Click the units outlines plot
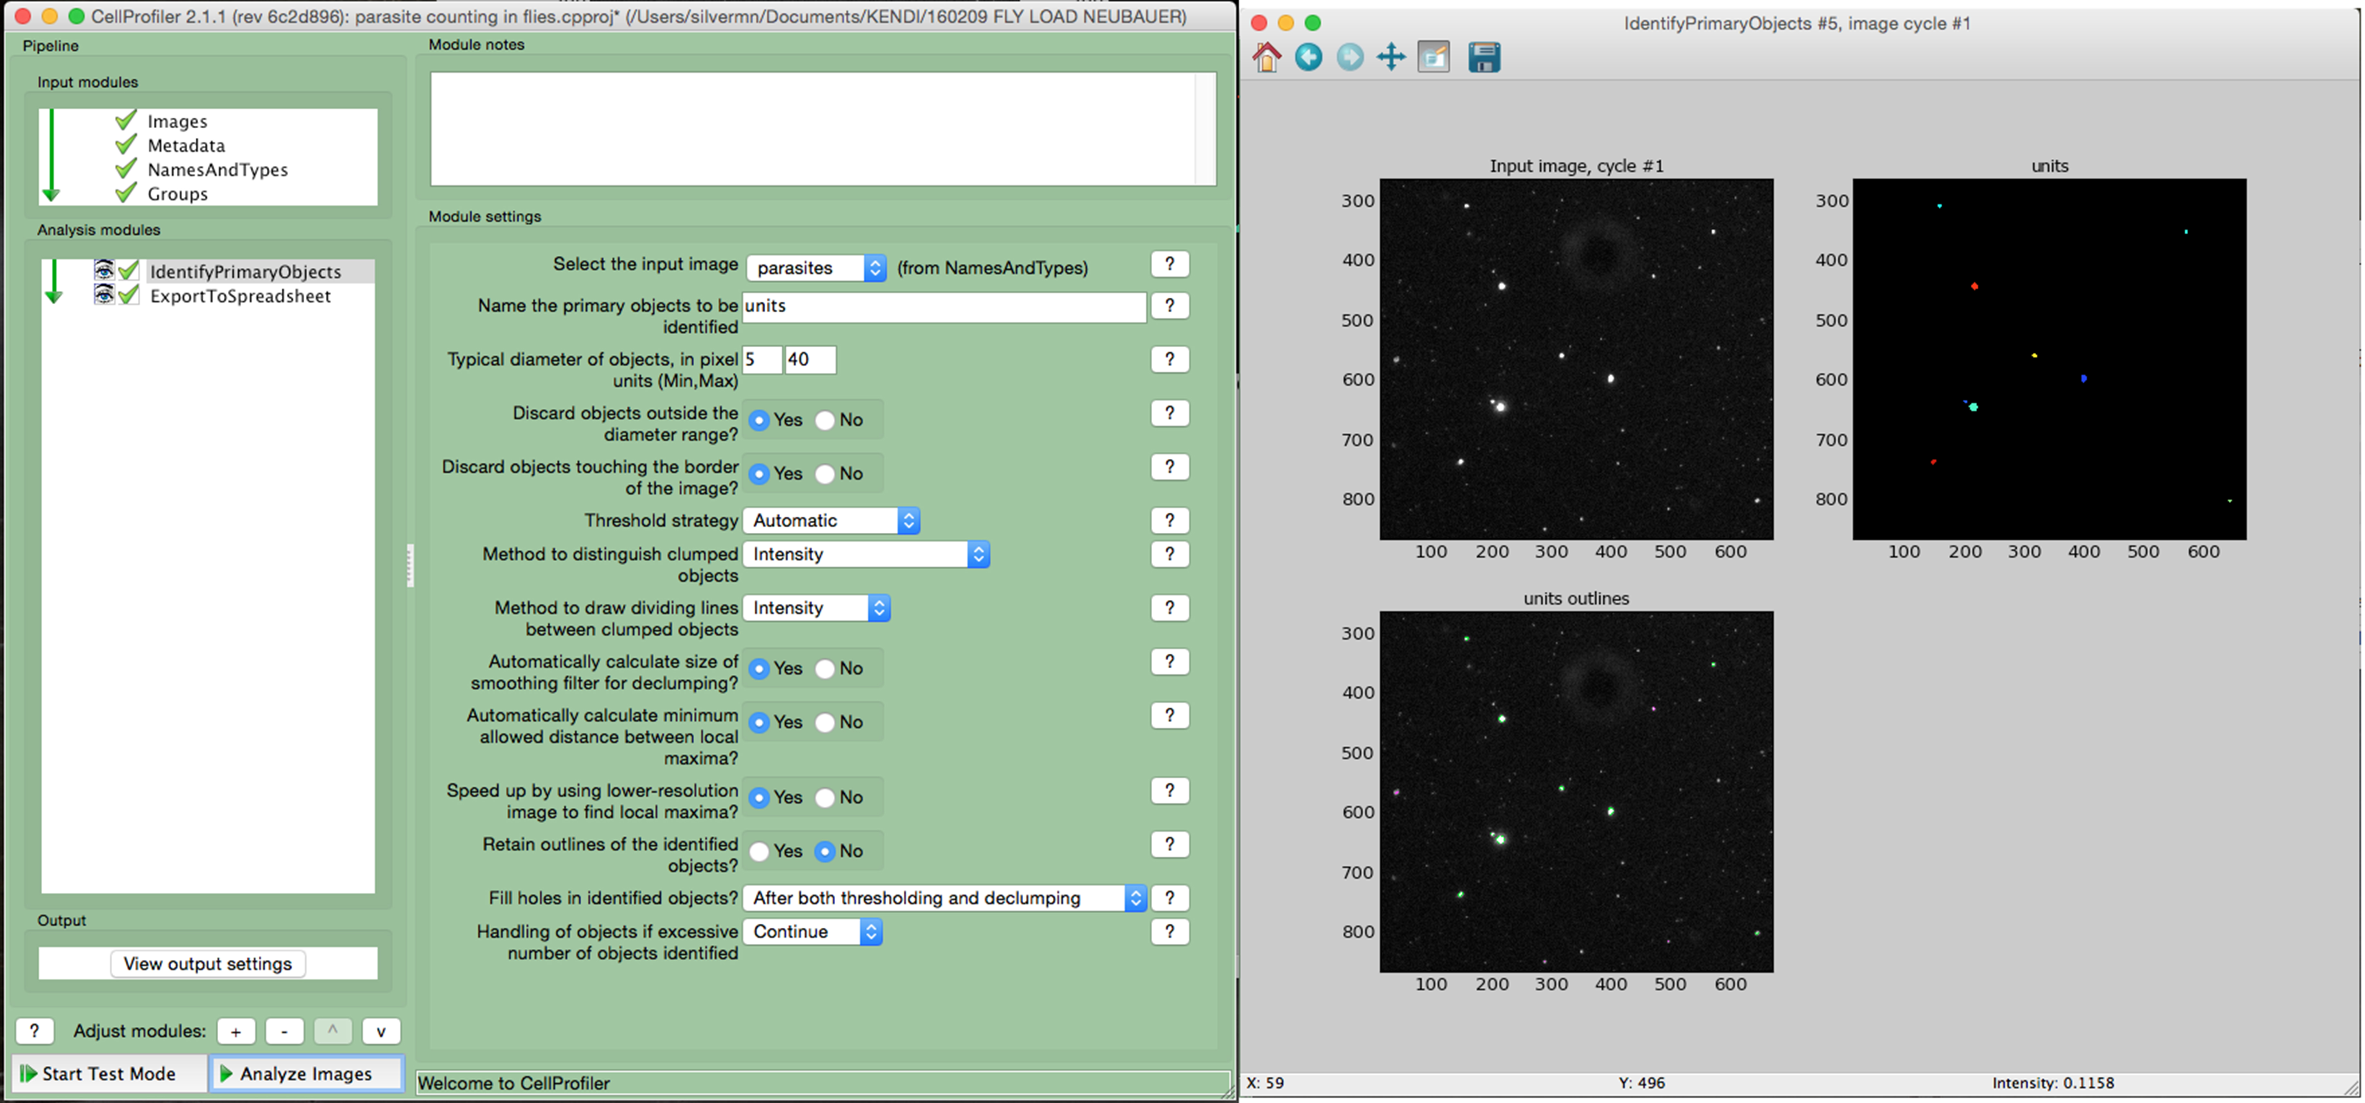The height and width of the screenshot is (1103, 2365). (x=1576, y=792)
